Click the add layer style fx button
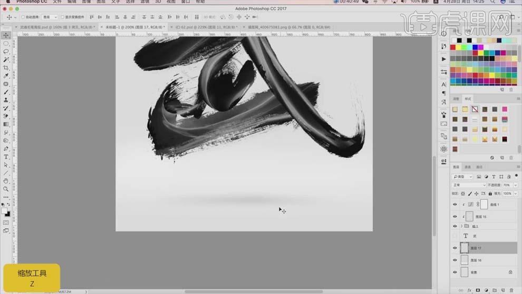 [469, 290]
